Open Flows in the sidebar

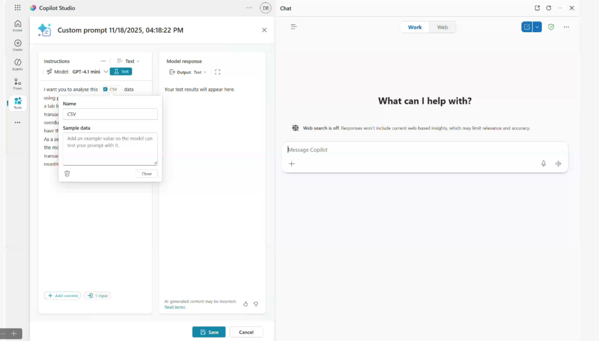[18, 84]
